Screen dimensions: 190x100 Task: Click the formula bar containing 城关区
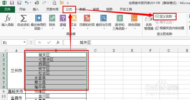pyautogui.click(x=127, y=42)
